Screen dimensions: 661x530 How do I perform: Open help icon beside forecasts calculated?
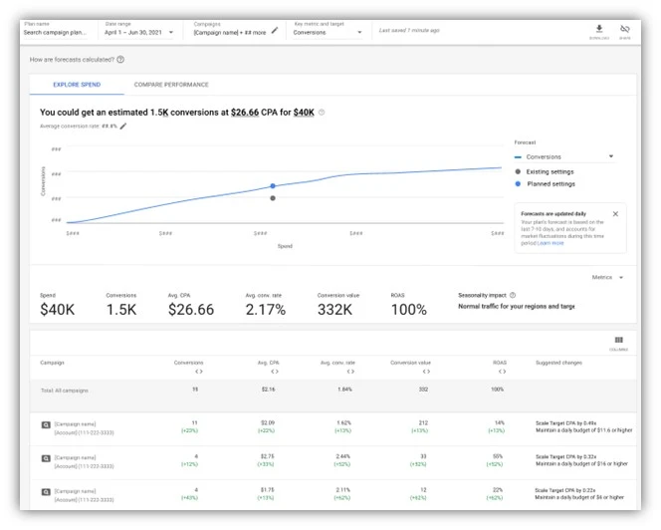coord(120,60)
